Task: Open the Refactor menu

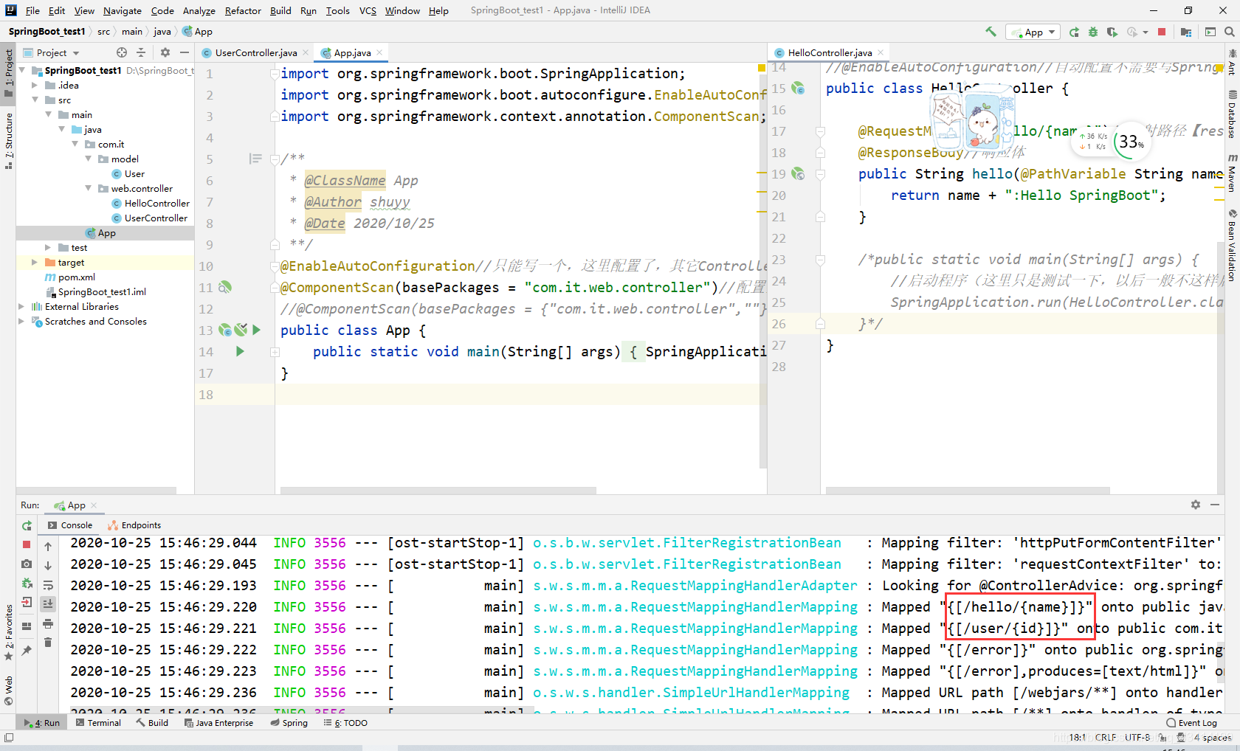Action: pos(243,10)
